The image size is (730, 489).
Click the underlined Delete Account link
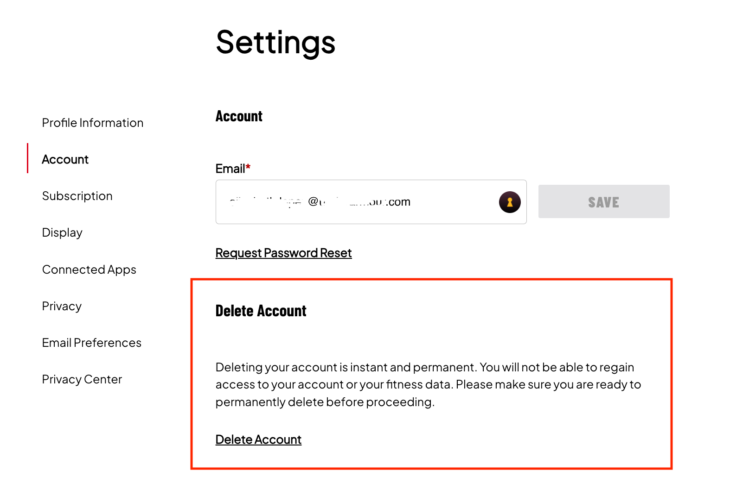[x=258, y=439]
